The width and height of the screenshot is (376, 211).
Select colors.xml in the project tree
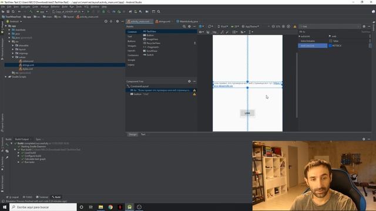pos(26,61)
